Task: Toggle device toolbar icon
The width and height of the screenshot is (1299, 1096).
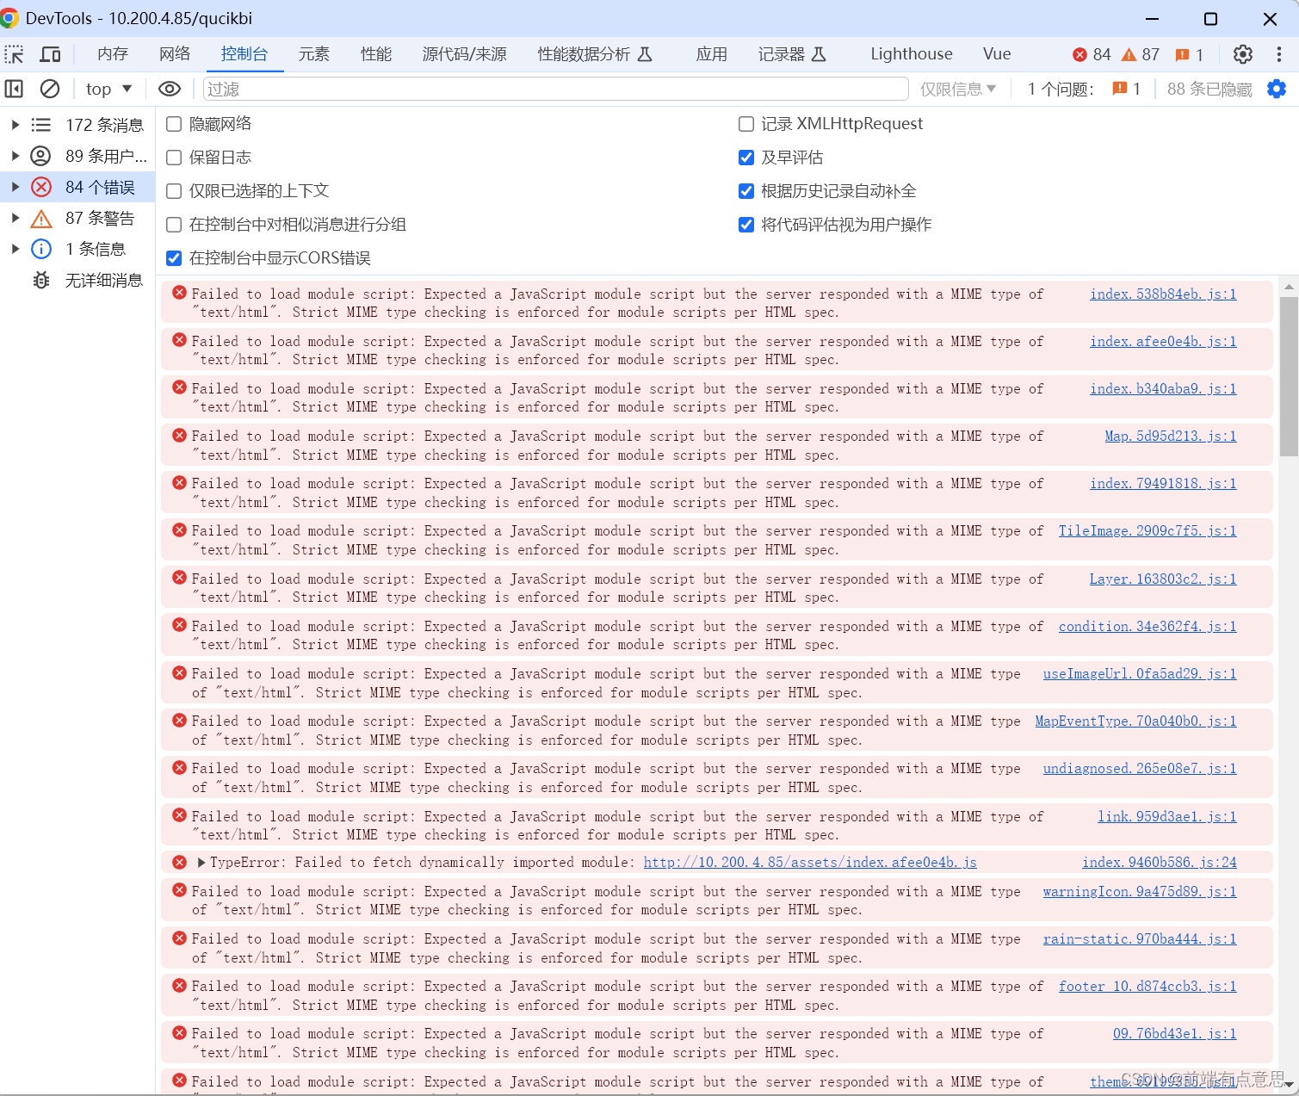Action: pos(51,54)
